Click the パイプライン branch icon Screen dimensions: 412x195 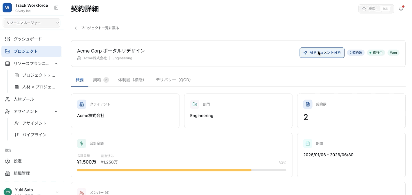17,135
